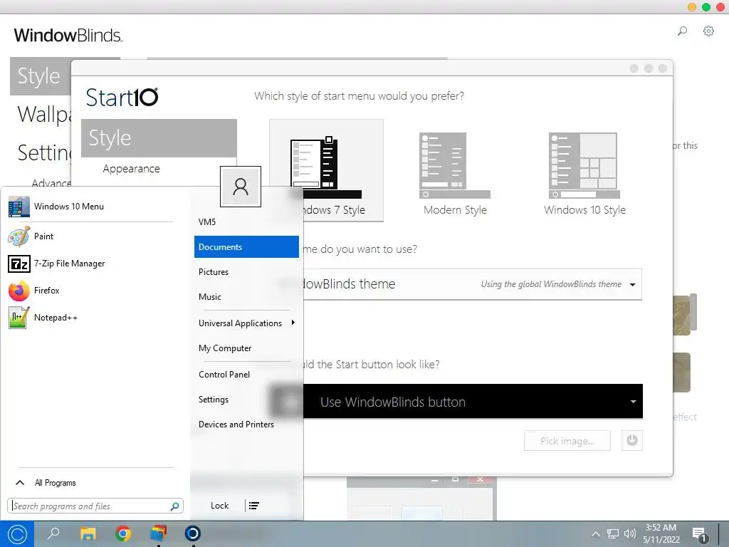Switch to the WindowBlinds Style tab
This screenshot has height=547, width=729.
coord(40,76)
